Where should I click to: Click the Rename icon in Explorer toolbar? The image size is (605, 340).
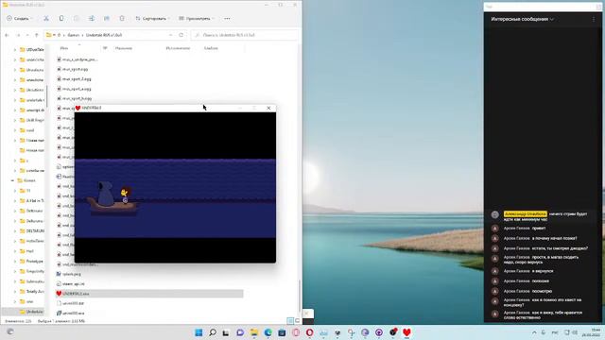click(x=92, y=19)
